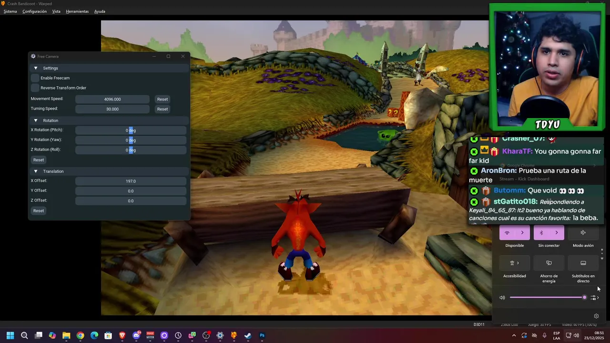Adjust the X Rotation (Pitch) slider
This screenshot has height=343, width=610.
pos(131,130)
